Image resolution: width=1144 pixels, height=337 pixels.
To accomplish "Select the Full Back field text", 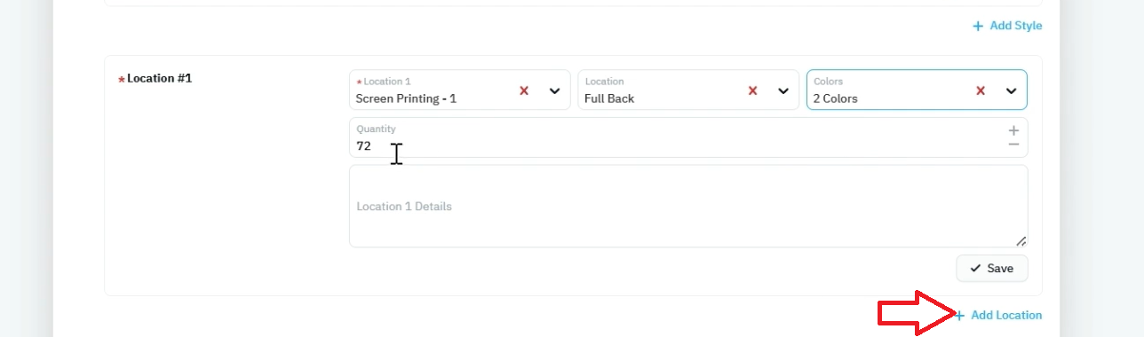I will (x=609, y=98).
